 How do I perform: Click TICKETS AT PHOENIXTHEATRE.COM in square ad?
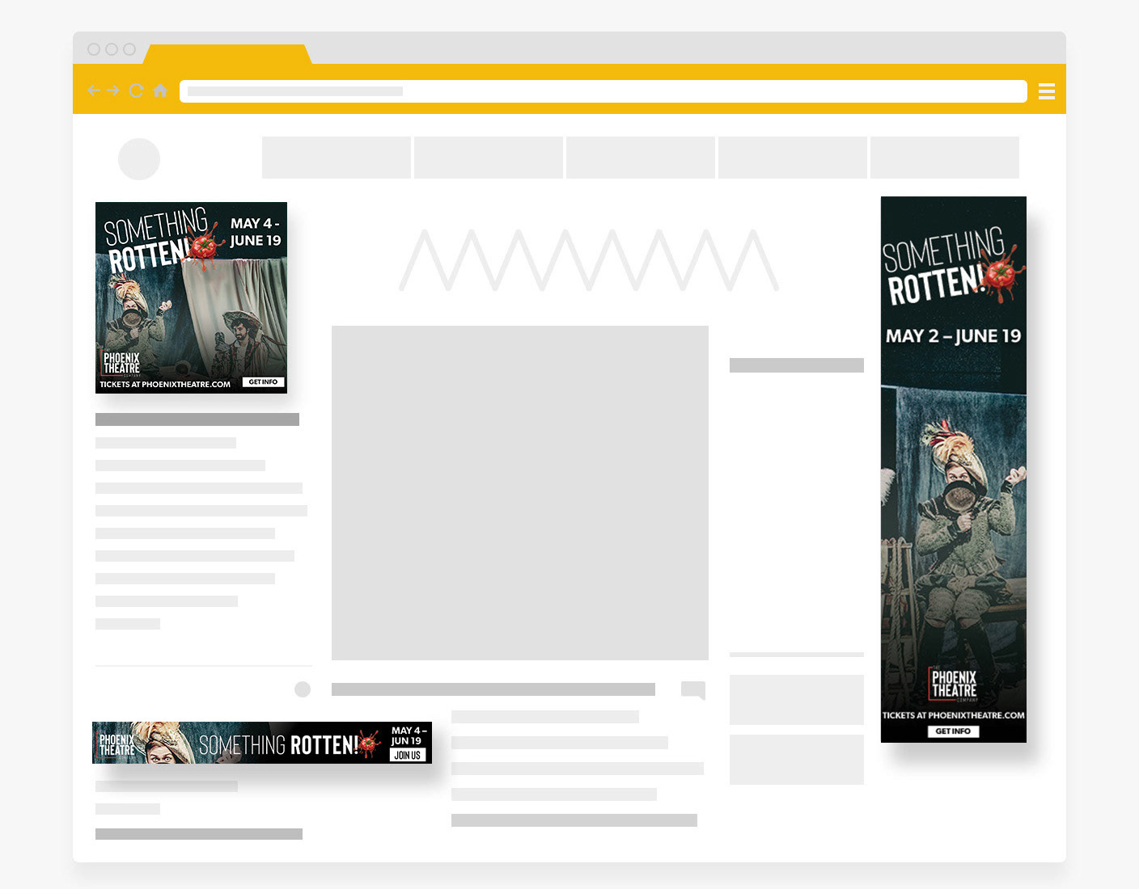[x=165, y=385]
